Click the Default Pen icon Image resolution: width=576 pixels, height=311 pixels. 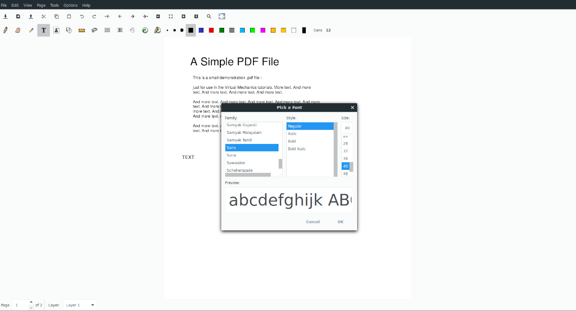(x=157, y=30)
